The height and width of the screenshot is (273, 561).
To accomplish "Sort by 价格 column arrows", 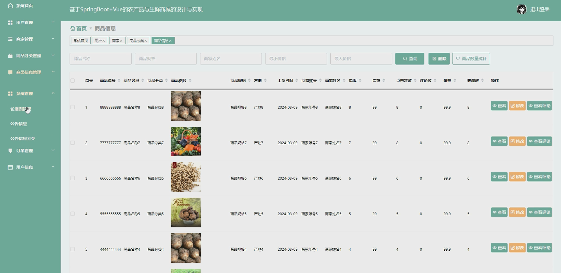I will pos(455,81).
